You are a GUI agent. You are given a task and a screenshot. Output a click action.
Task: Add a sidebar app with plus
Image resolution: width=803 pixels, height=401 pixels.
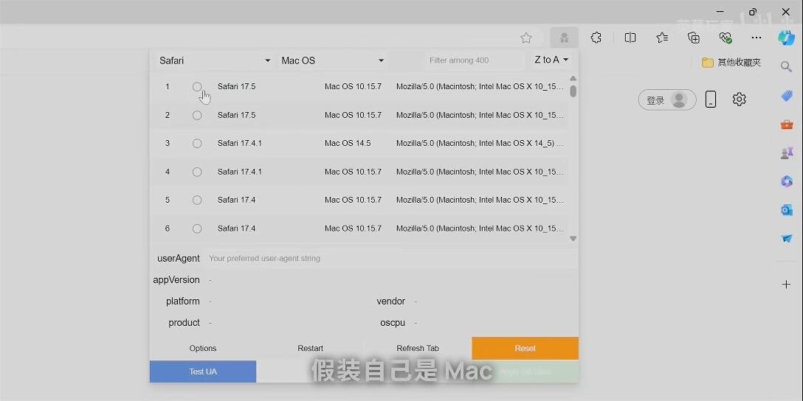[x=787, y=285]
